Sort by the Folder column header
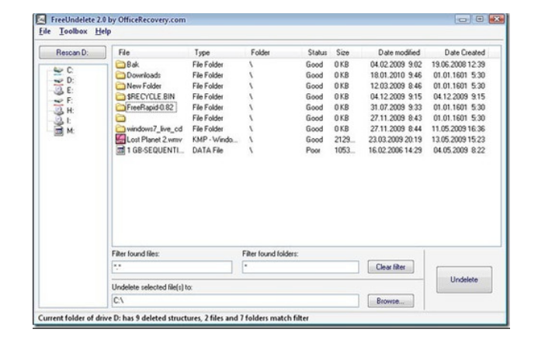The height and width of the screenshot is (343, 545). (x=260, y=53)
